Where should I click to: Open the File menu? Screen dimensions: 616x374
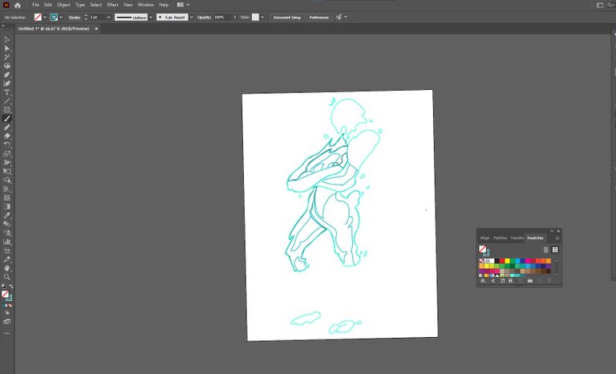(35, 5)
